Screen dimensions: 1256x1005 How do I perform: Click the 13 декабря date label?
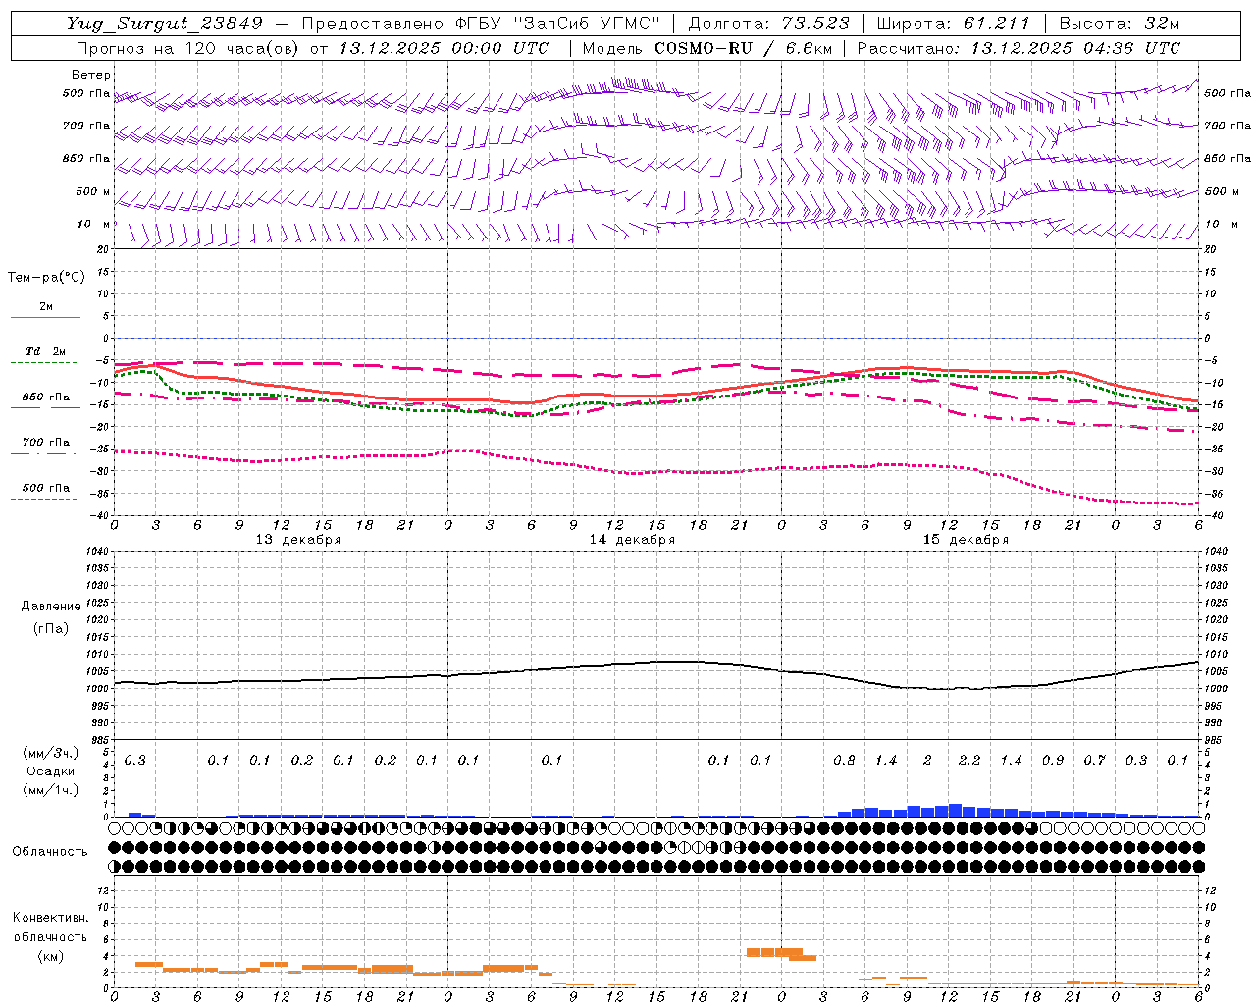298,540
